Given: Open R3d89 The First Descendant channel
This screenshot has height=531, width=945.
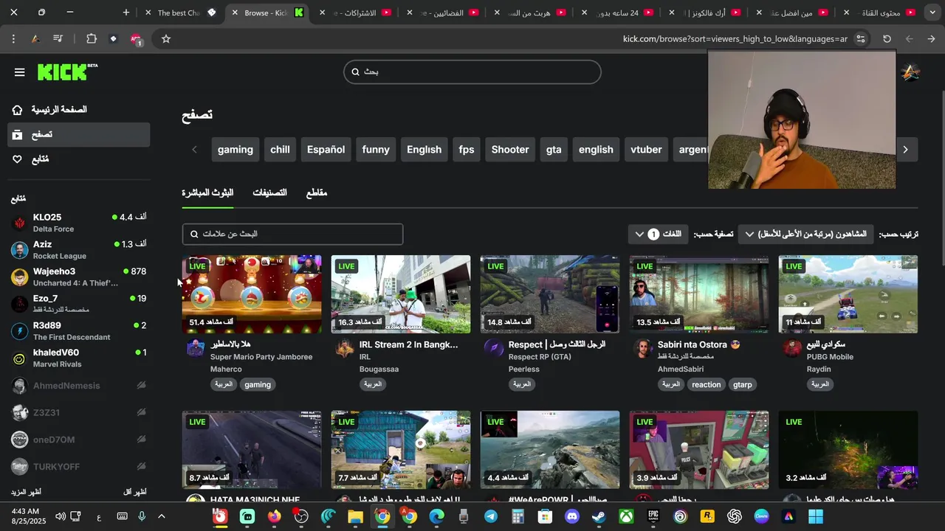Looking at the screenshot, I should coord(79,331).
